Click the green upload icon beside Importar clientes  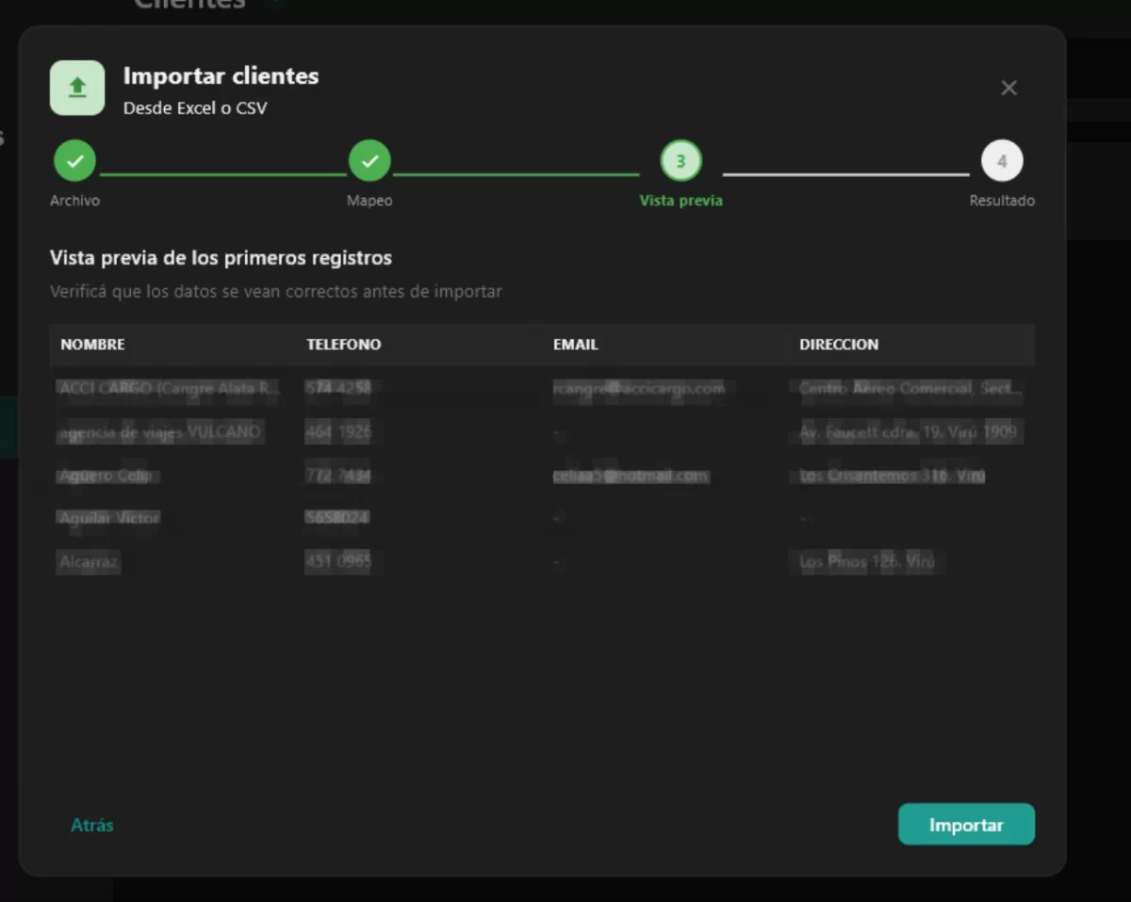[x=77, y=88]
